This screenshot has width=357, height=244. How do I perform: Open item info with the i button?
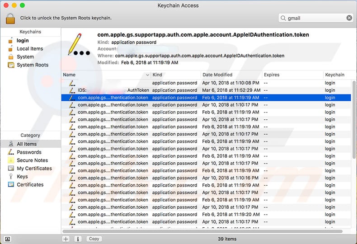click(x=78, y=239)
